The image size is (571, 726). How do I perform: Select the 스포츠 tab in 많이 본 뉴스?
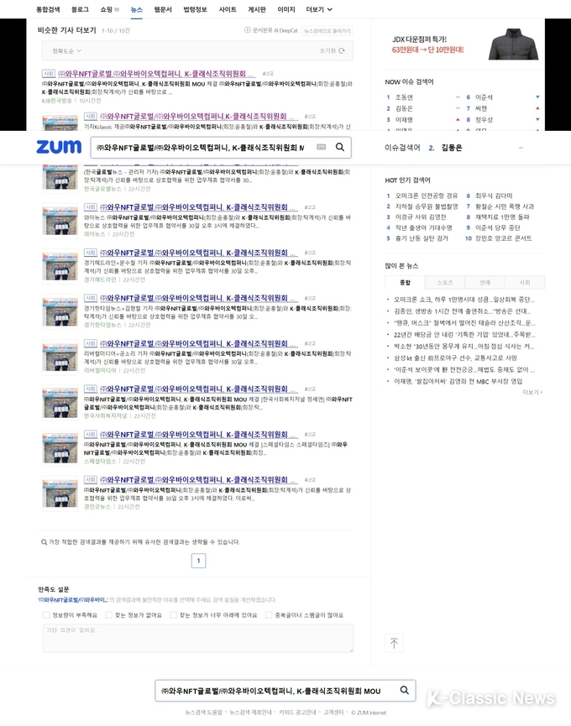(x=445, y=283)
